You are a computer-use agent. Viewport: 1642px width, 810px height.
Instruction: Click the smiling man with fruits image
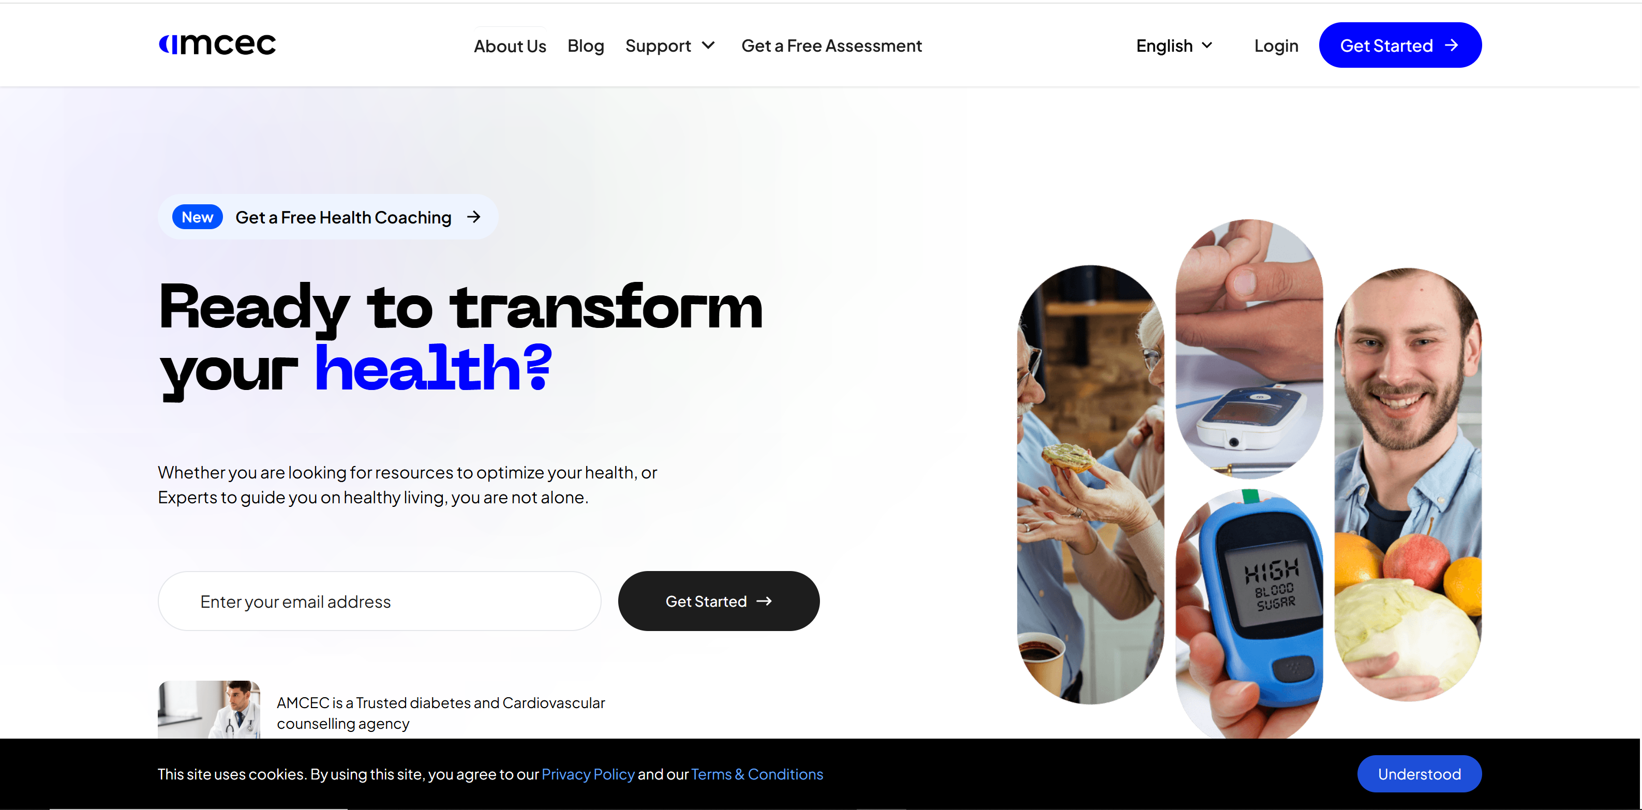pyautogui.click(x=1409, y=484)
